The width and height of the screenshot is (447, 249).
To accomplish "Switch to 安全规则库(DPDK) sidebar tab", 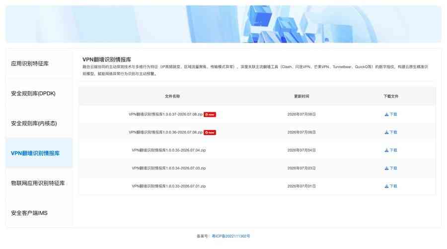I will click(x=39, y=94).
